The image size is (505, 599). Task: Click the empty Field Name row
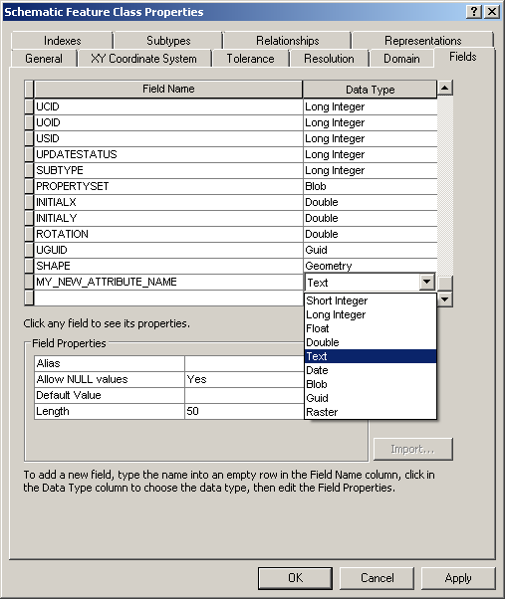168,298
